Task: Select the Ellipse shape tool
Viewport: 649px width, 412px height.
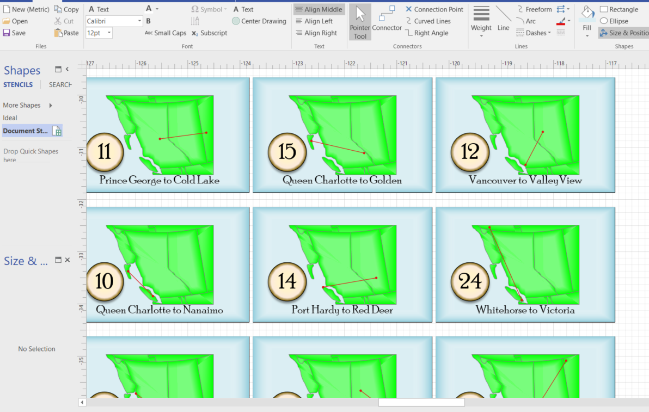Action: point(614,21)
